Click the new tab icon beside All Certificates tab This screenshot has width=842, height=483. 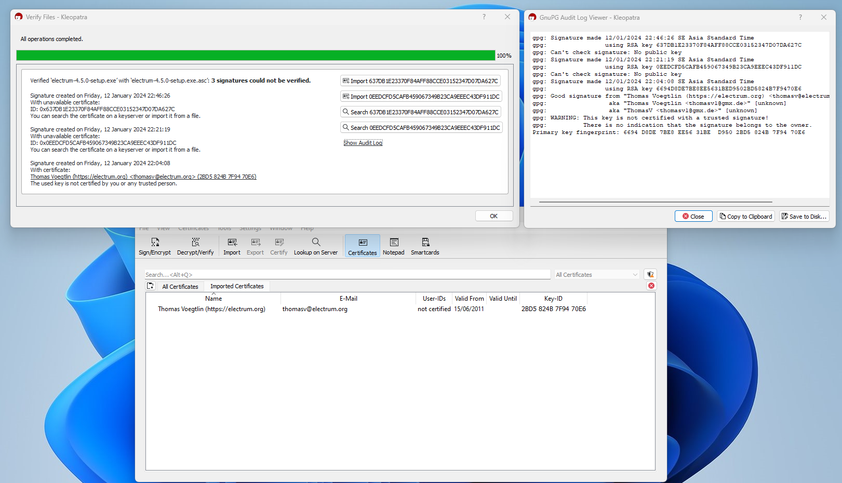tap(151, 286)
